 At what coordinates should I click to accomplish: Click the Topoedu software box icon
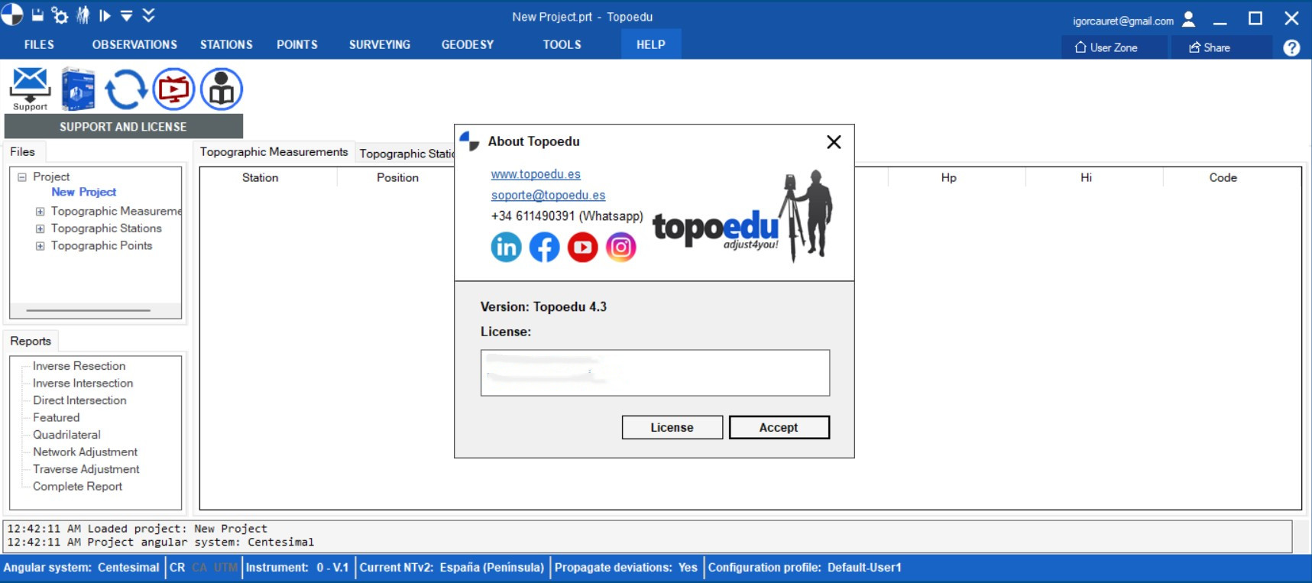78,89
